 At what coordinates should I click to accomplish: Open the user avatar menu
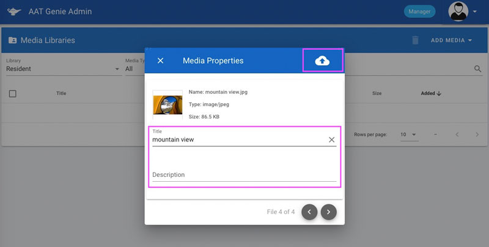tap(462, 12)
